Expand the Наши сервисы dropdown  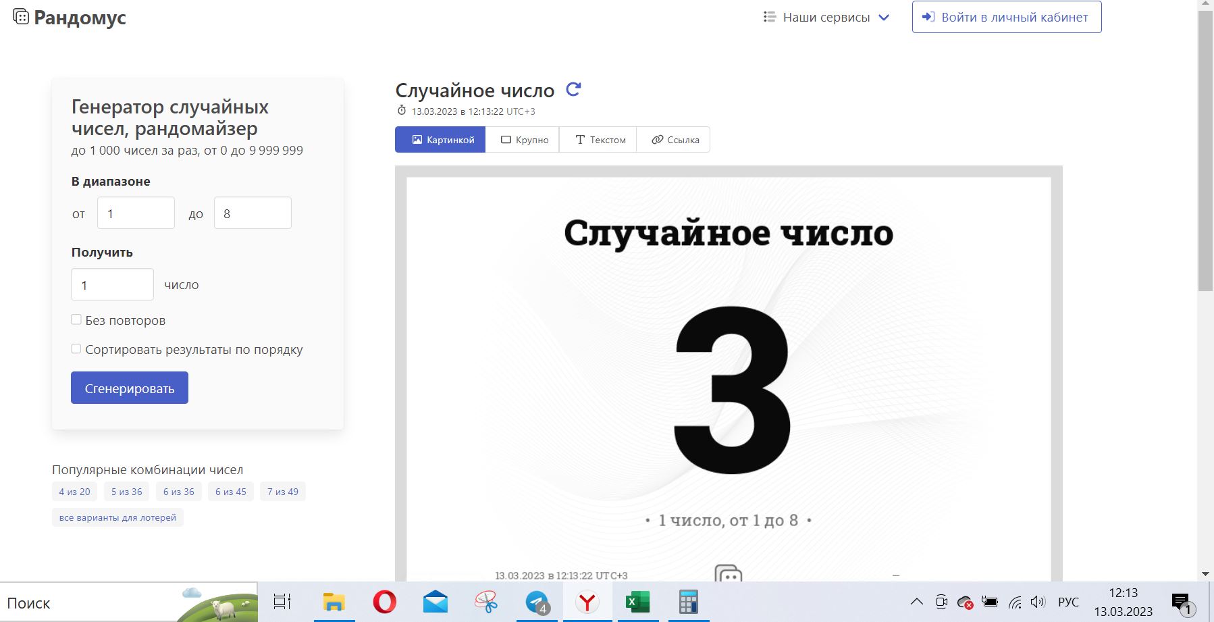[x=826, y=18]
